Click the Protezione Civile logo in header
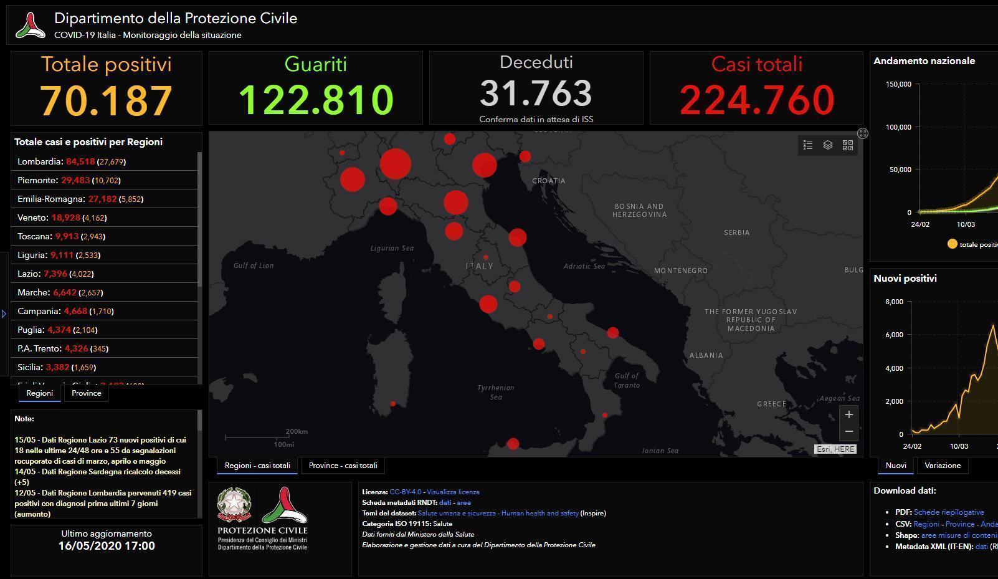This screenshot has height=579, width=998. coord(30,26)
